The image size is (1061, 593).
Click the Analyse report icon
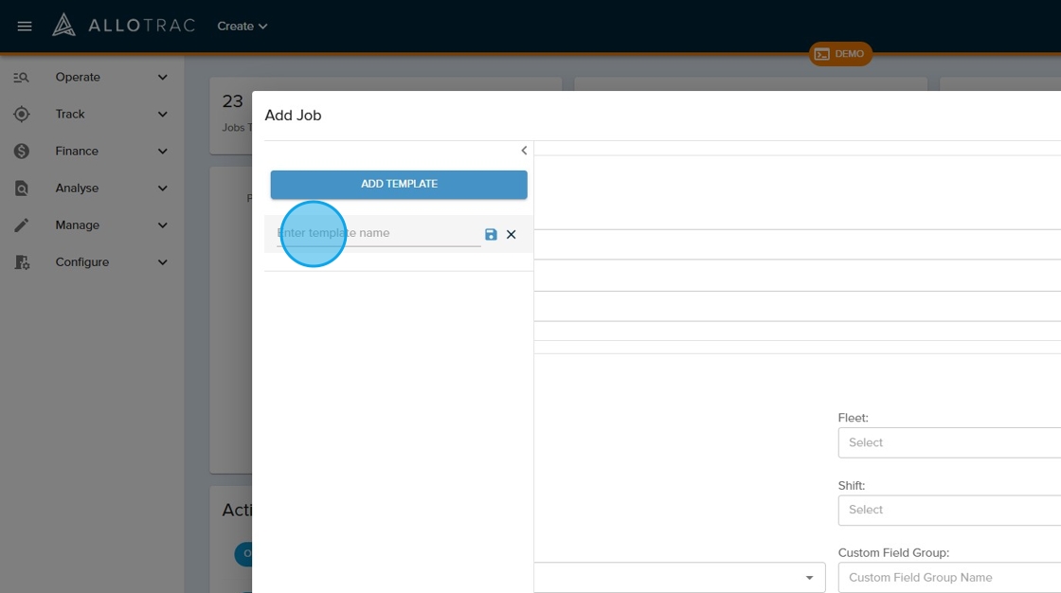click(x=21, y=189)
